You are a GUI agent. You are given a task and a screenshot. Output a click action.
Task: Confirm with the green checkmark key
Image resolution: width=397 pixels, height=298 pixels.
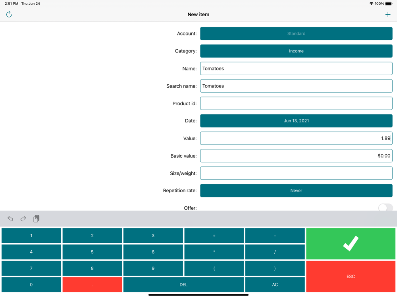pos(351,244)
